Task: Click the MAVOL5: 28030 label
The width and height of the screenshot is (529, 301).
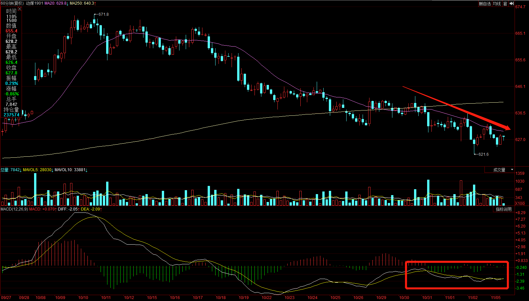Action: tap(38, 170)
